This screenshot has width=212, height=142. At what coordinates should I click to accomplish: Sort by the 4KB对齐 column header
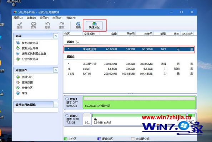[187, 34]
